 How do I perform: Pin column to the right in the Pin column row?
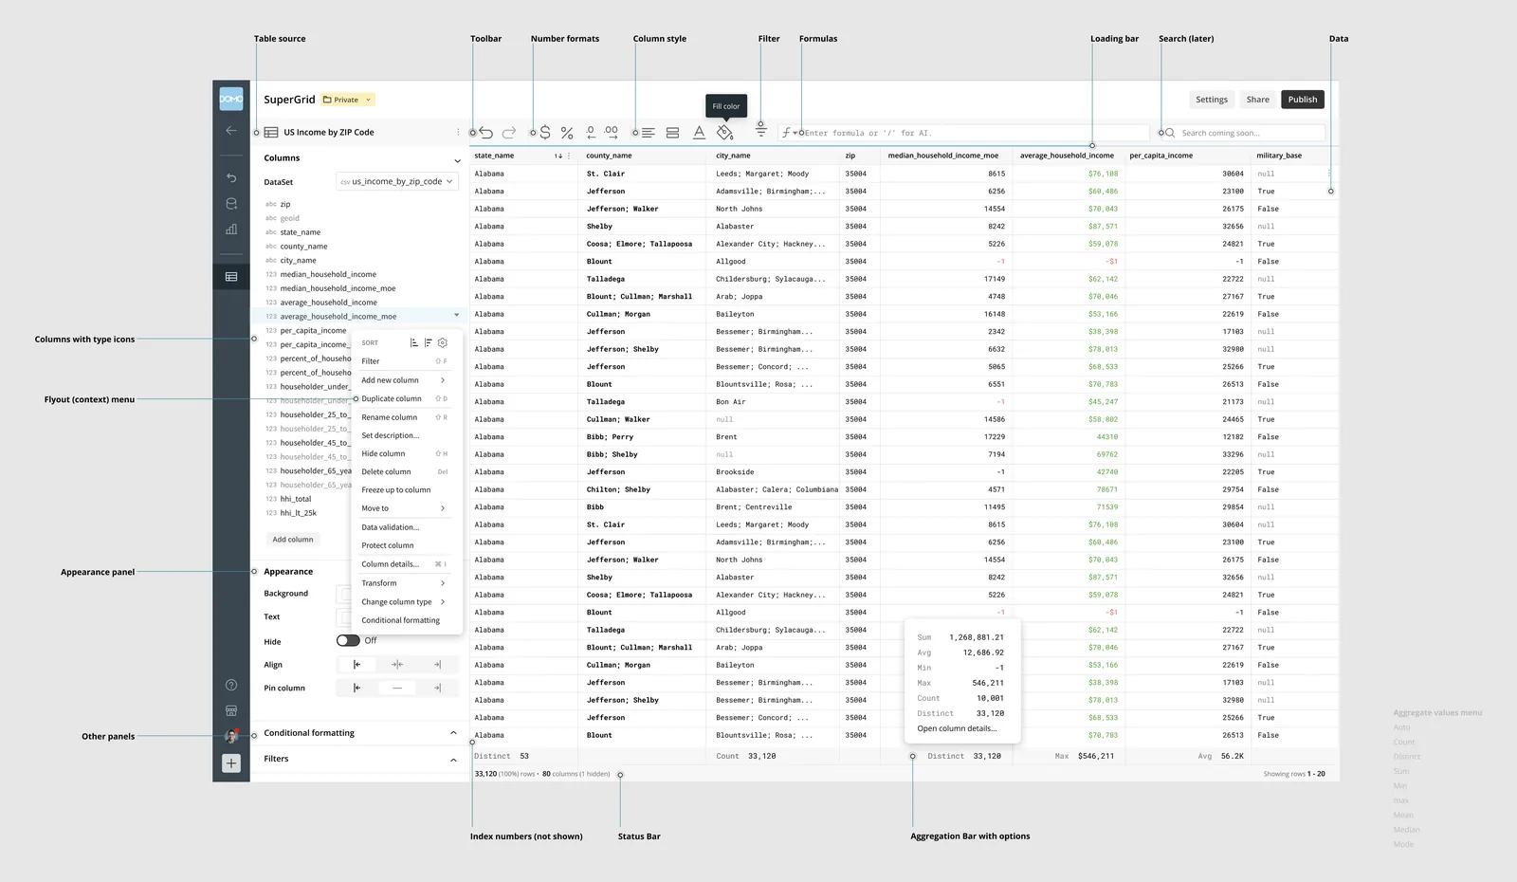tap(437, 688)
